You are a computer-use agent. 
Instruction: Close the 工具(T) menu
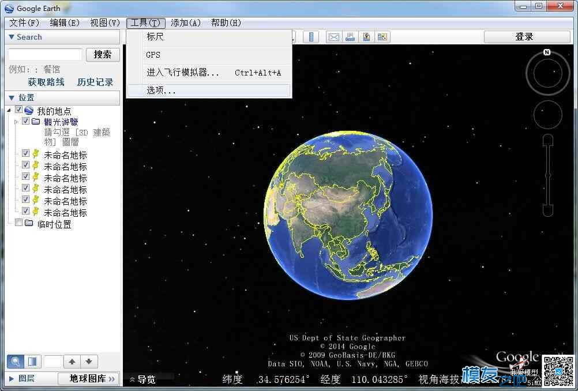(x=145, y=23)
